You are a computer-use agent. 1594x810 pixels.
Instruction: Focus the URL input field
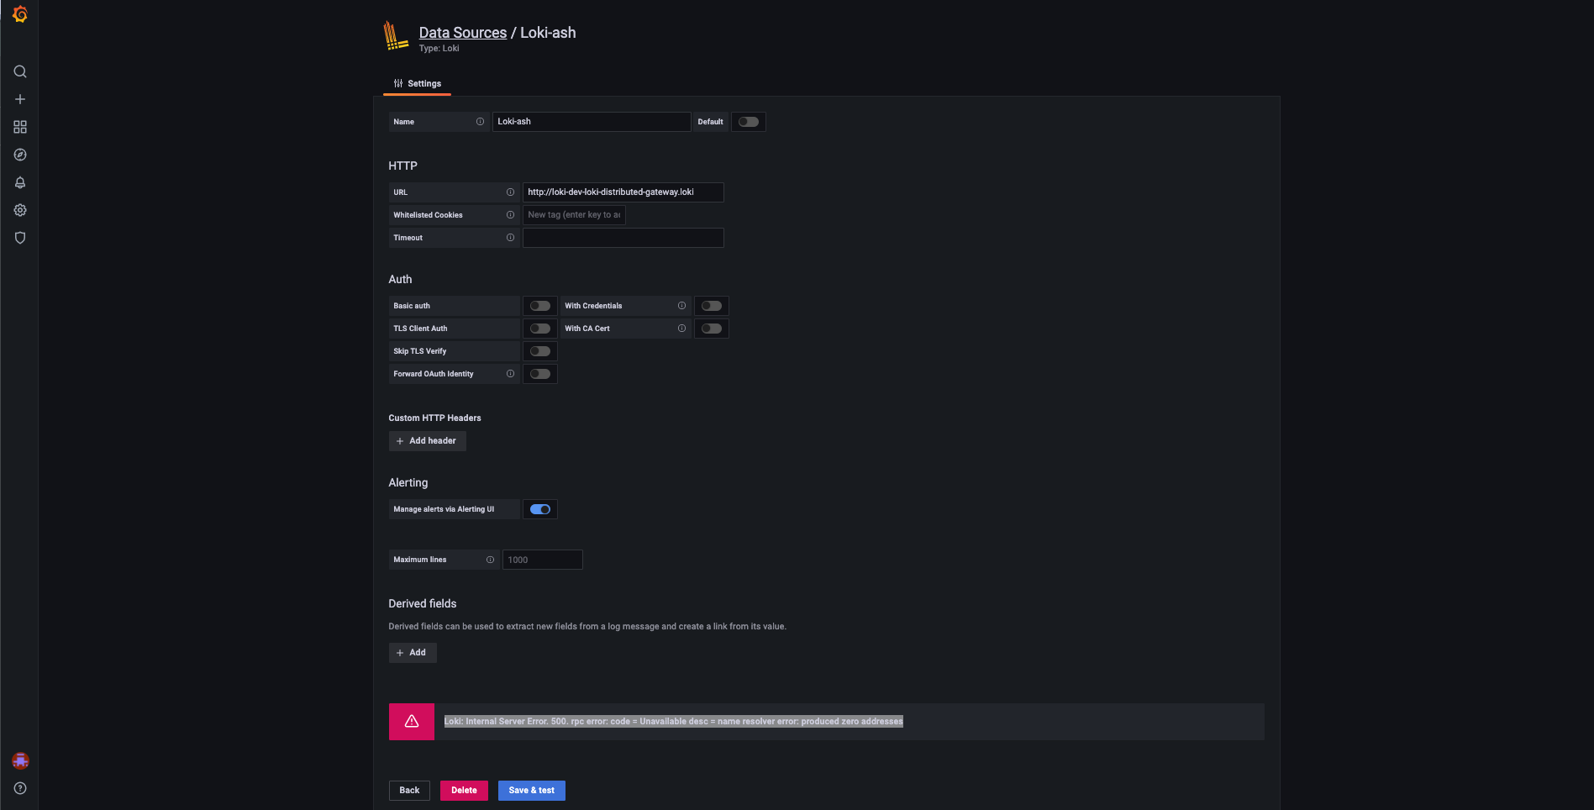[x=623, y=192]
